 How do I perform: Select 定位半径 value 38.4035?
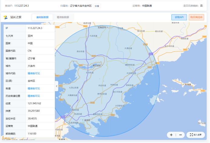(x=32, y=118)
